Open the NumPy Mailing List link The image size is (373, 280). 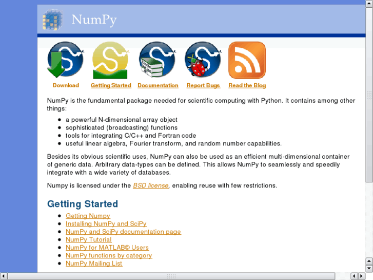coord(94,264)
